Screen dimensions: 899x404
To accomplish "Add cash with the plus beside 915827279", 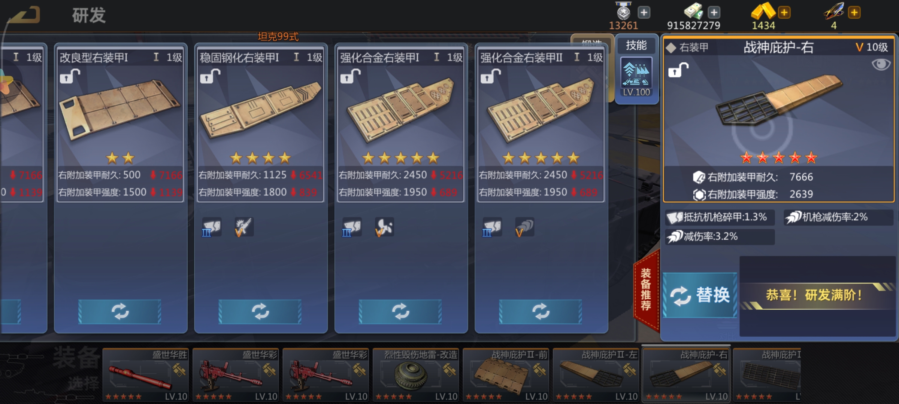I will pyautogui.click(x=714, y=12).
